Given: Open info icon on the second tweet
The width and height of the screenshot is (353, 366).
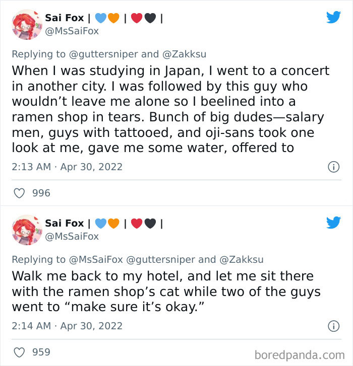Looking at the screenshot, I should 333,326.
